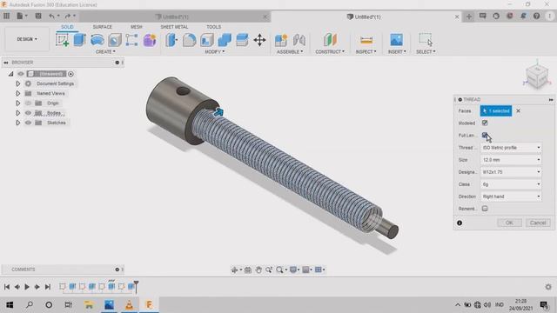Open the INSPECT menu label
This screenshot has height=313, width=557.
pyautogui.click(x=366, y=52)
